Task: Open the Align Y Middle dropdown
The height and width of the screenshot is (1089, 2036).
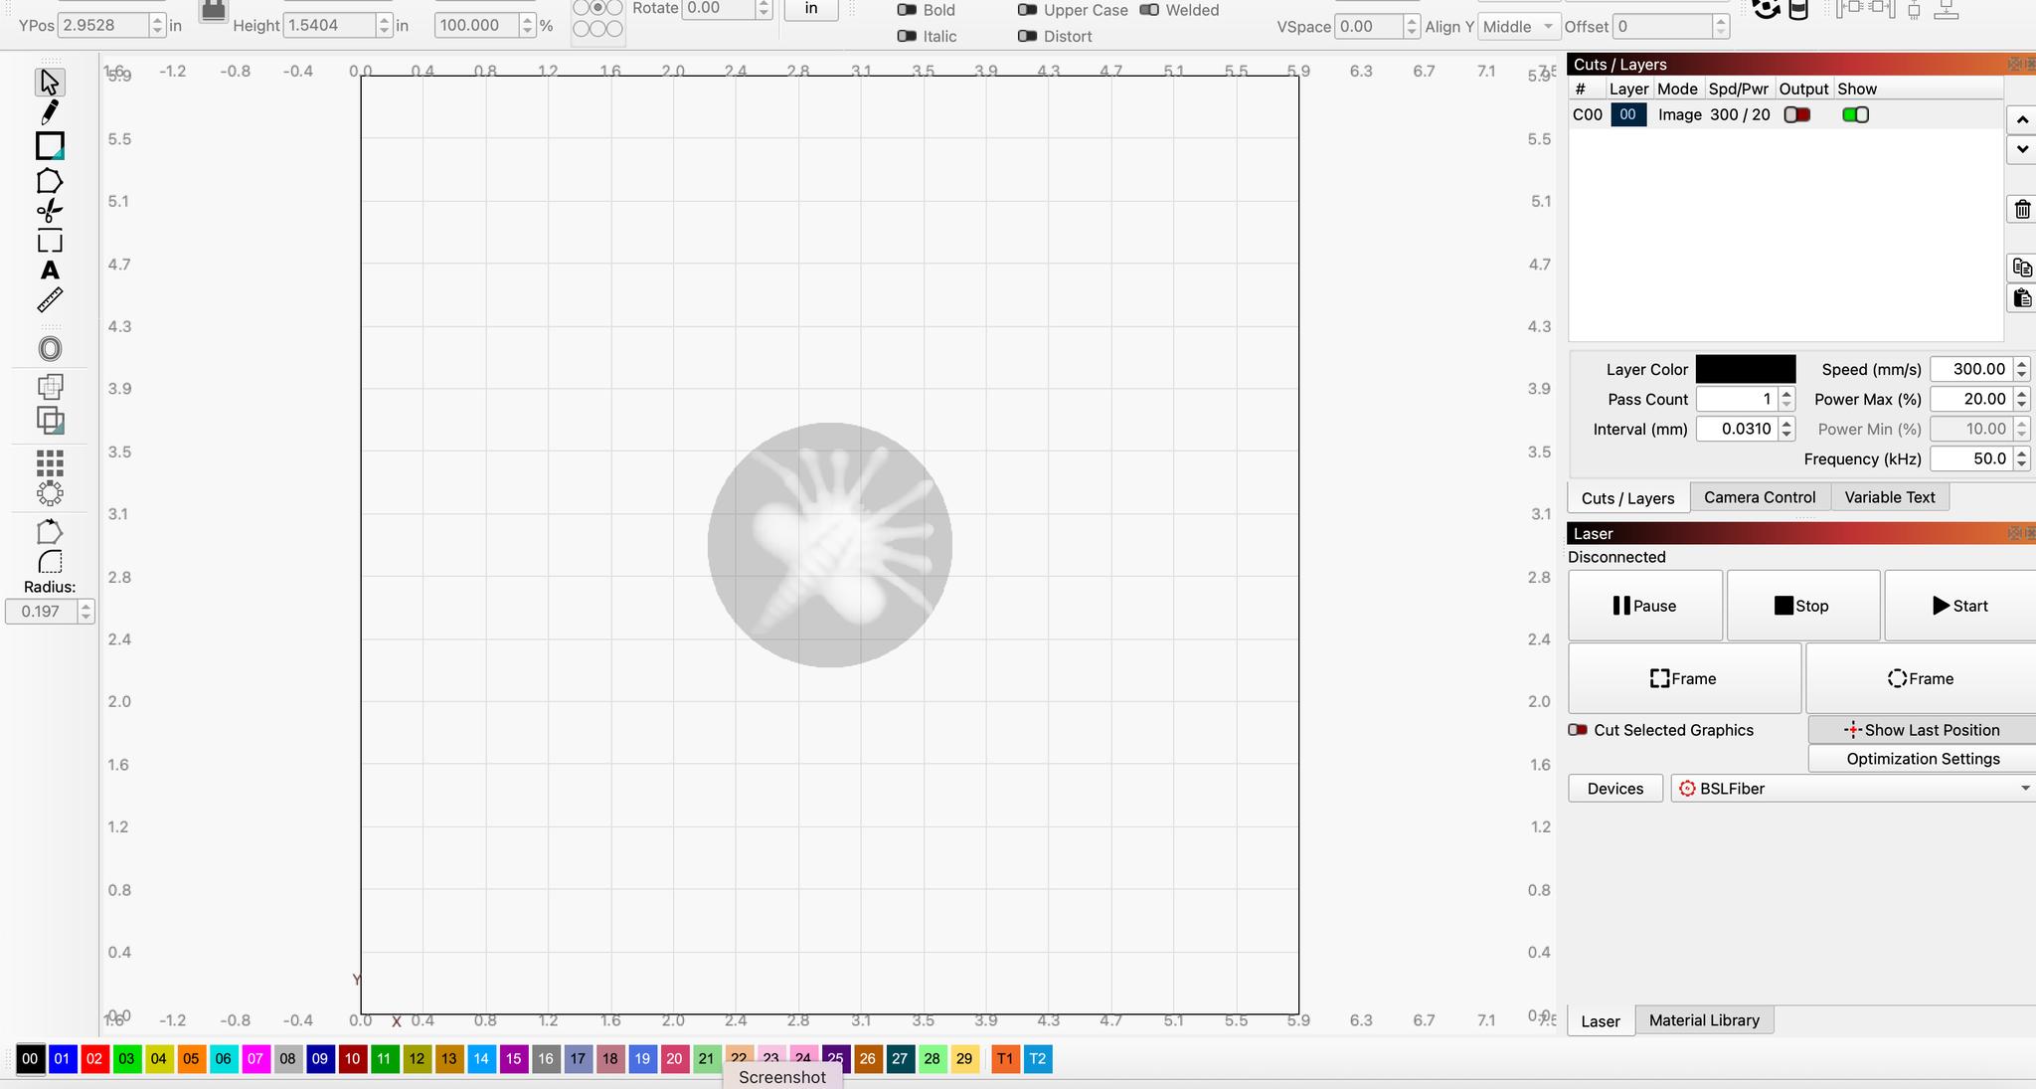Action: click(x=1519, y=27)
